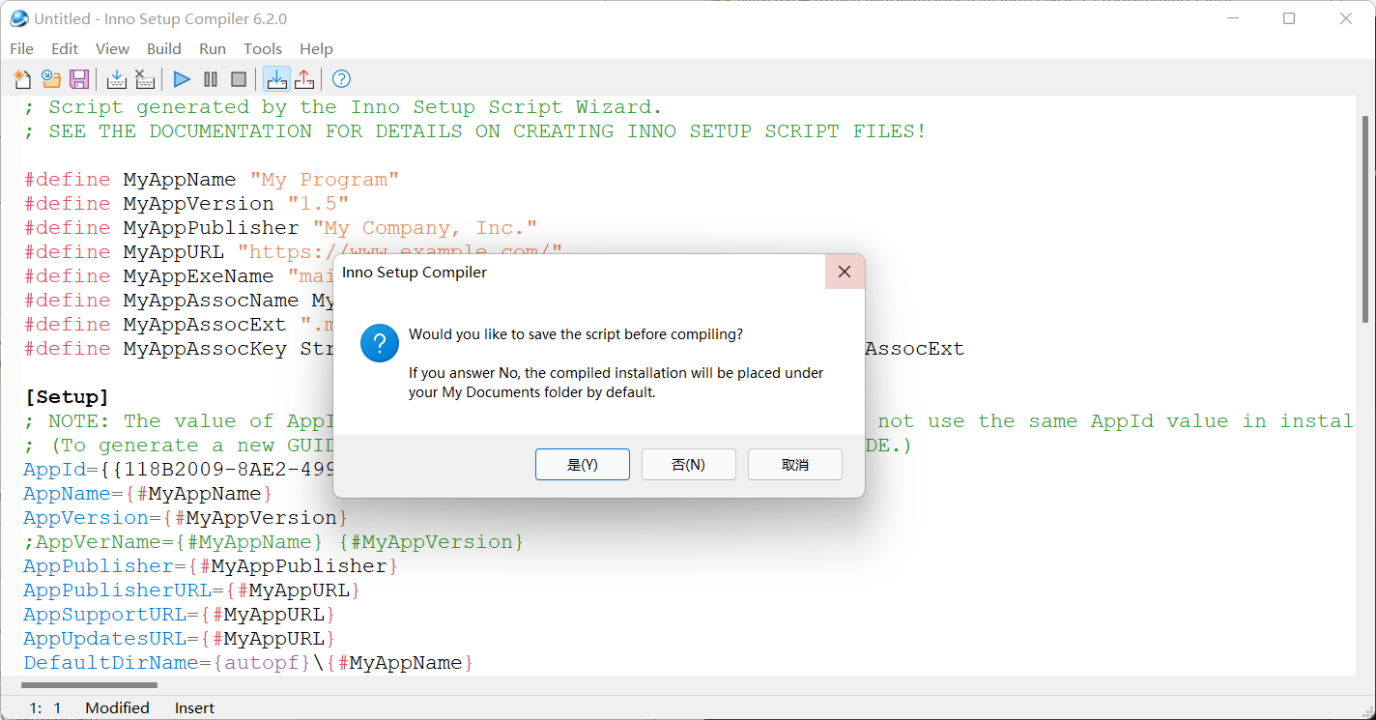
Task: Save script using the floppy icon
Action: [x=79, y=79]
